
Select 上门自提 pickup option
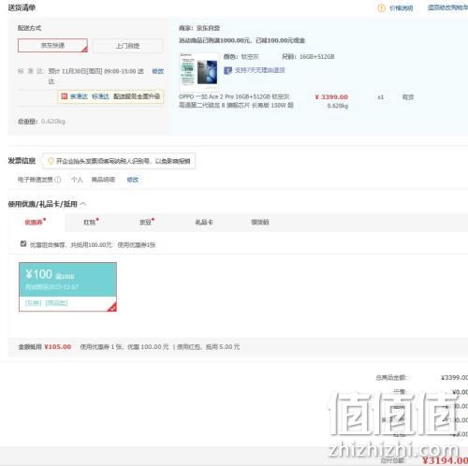[127, 46]
